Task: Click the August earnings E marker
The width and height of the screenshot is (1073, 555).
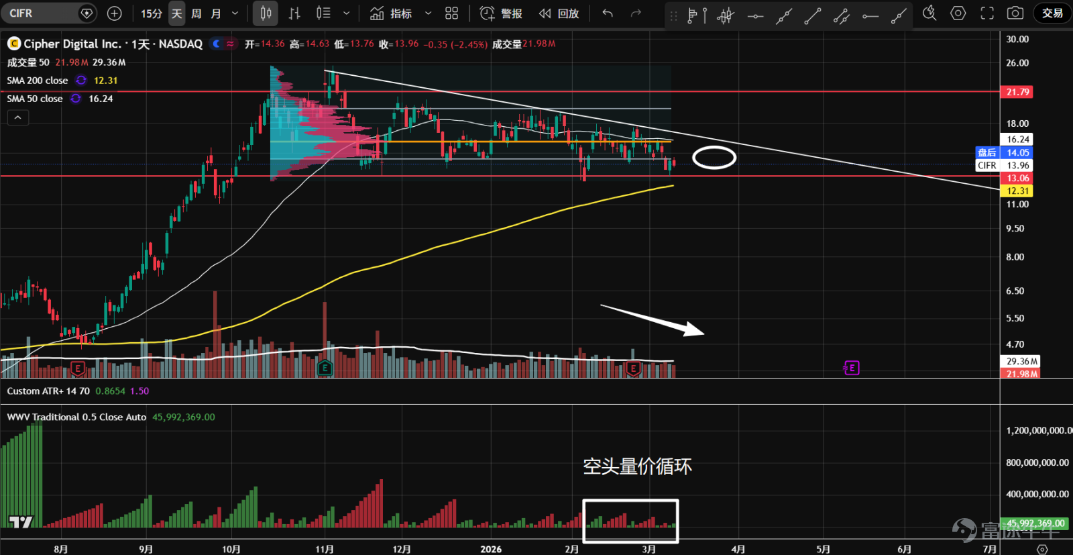Action: coord(78,368)
